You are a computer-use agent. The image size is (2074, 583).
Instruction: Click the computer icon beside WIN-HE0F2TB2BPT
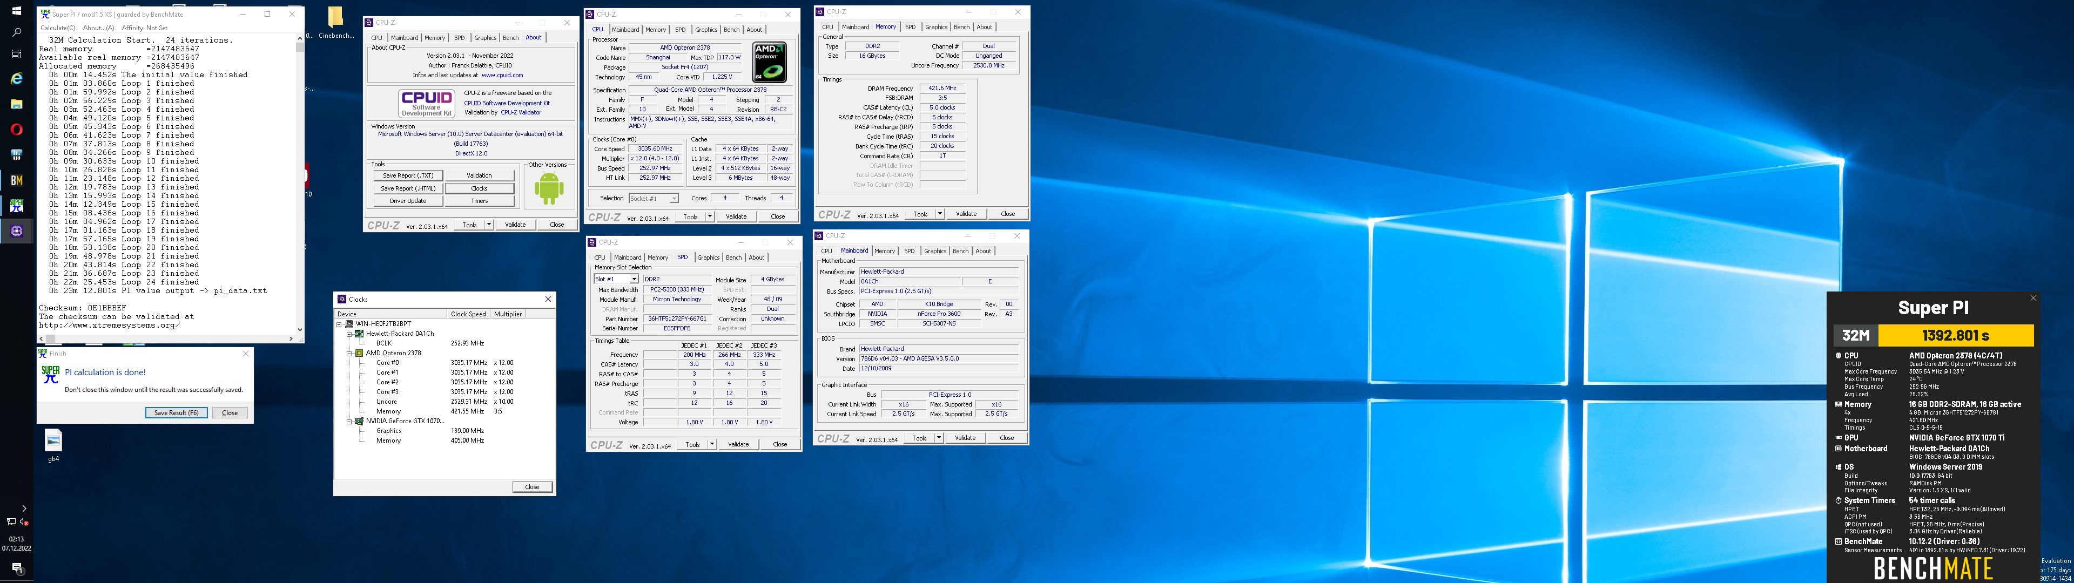tap(348, 324)
